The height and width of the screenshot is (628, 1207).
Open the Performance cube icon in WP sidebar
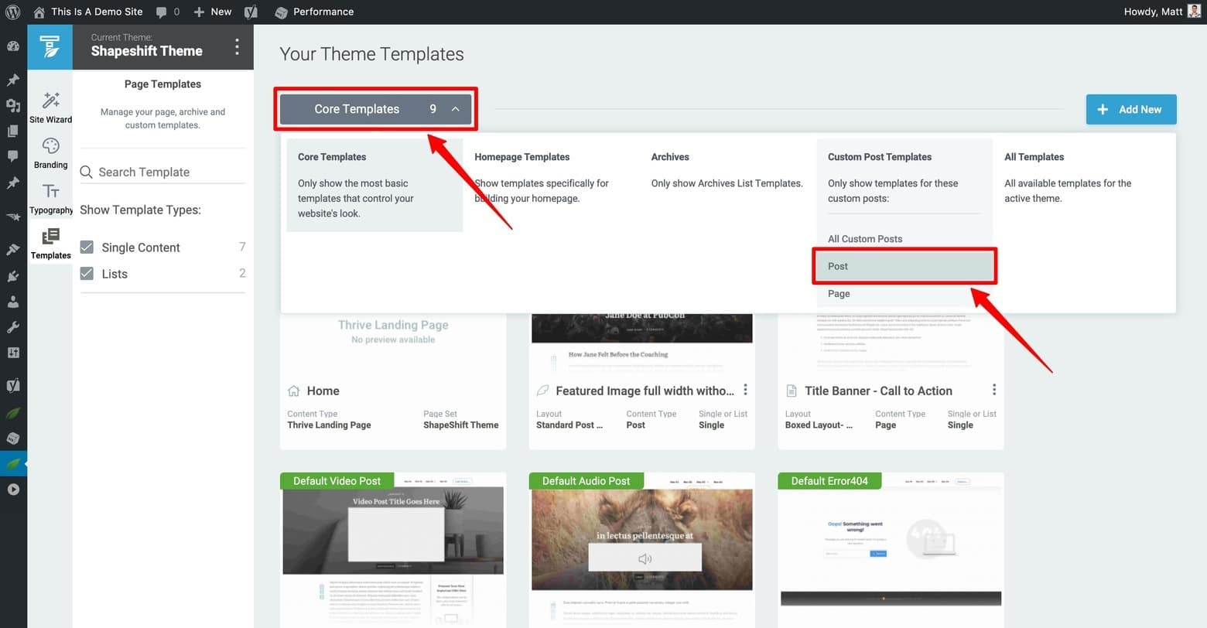[13, 438]
